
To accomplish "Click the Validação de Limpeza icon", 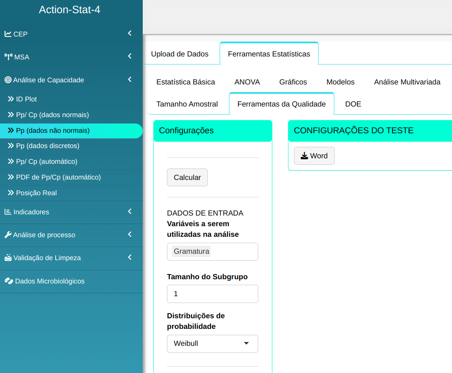I will click(8, 258).
